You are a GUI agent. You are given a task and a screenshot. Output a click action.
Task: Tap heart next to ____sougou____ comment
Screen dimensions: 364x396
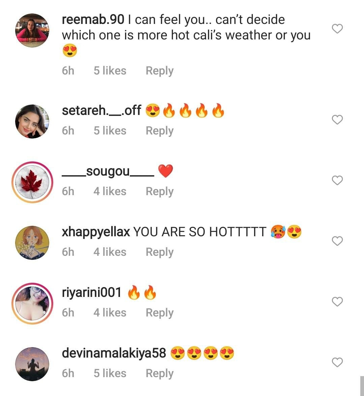[x=337, y=180]
